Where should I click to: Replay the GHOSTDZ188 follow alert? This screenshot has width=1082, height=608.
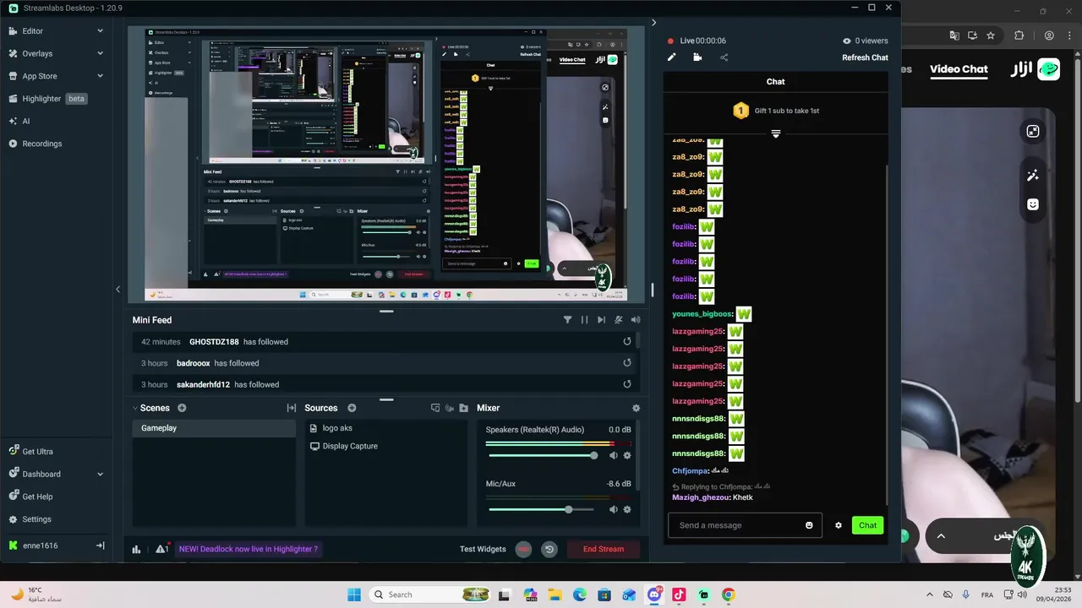(x=627, y=341)
